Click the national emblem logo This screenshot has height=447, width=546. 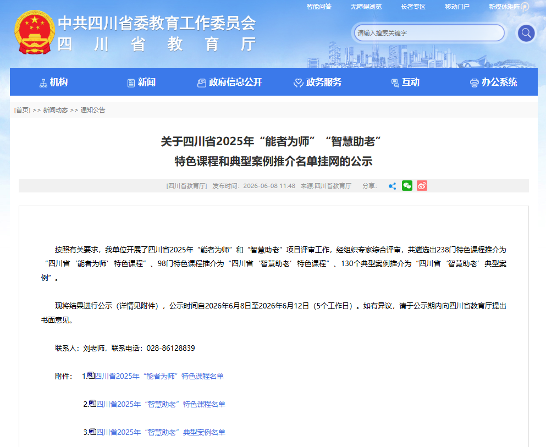pos(35,32)
